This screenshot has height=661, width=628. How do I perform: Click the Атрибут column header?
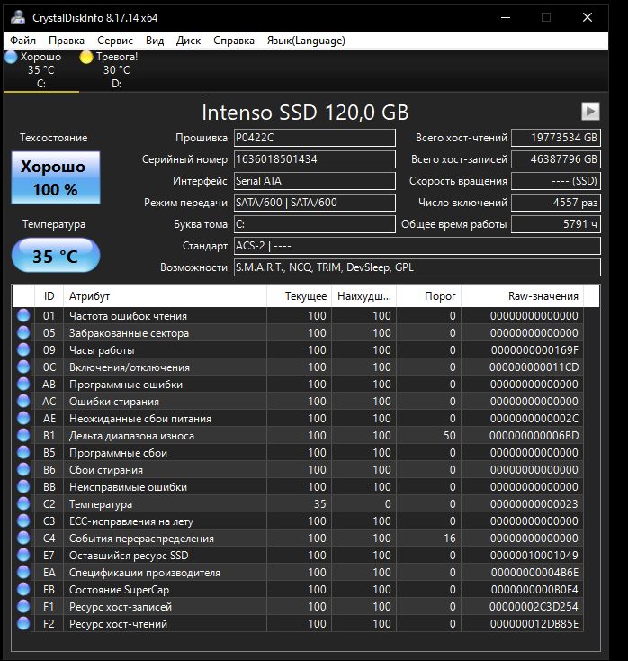[x=165, y=296]
